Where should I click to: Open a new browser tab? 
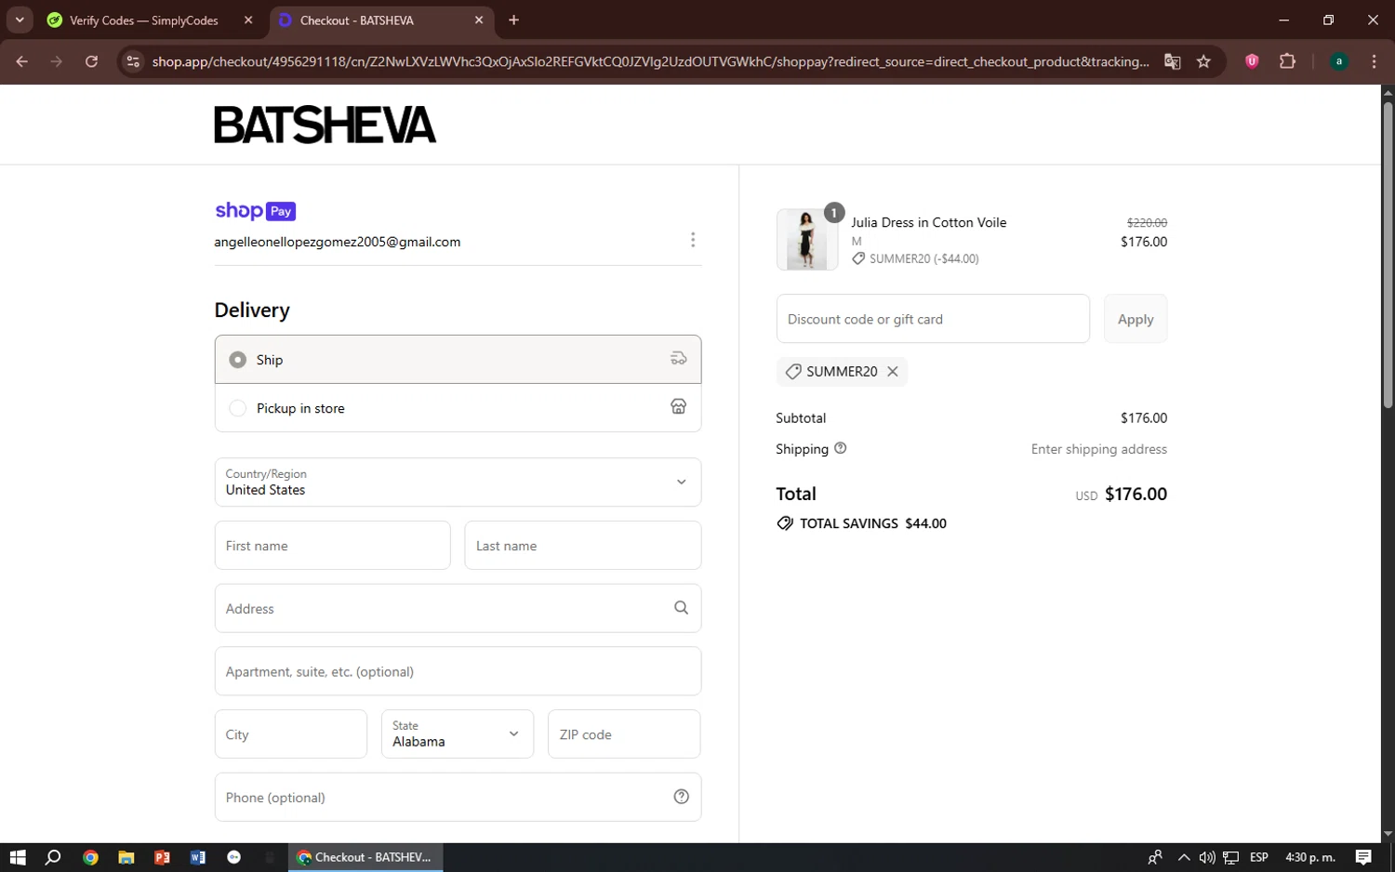coord(513,20)
